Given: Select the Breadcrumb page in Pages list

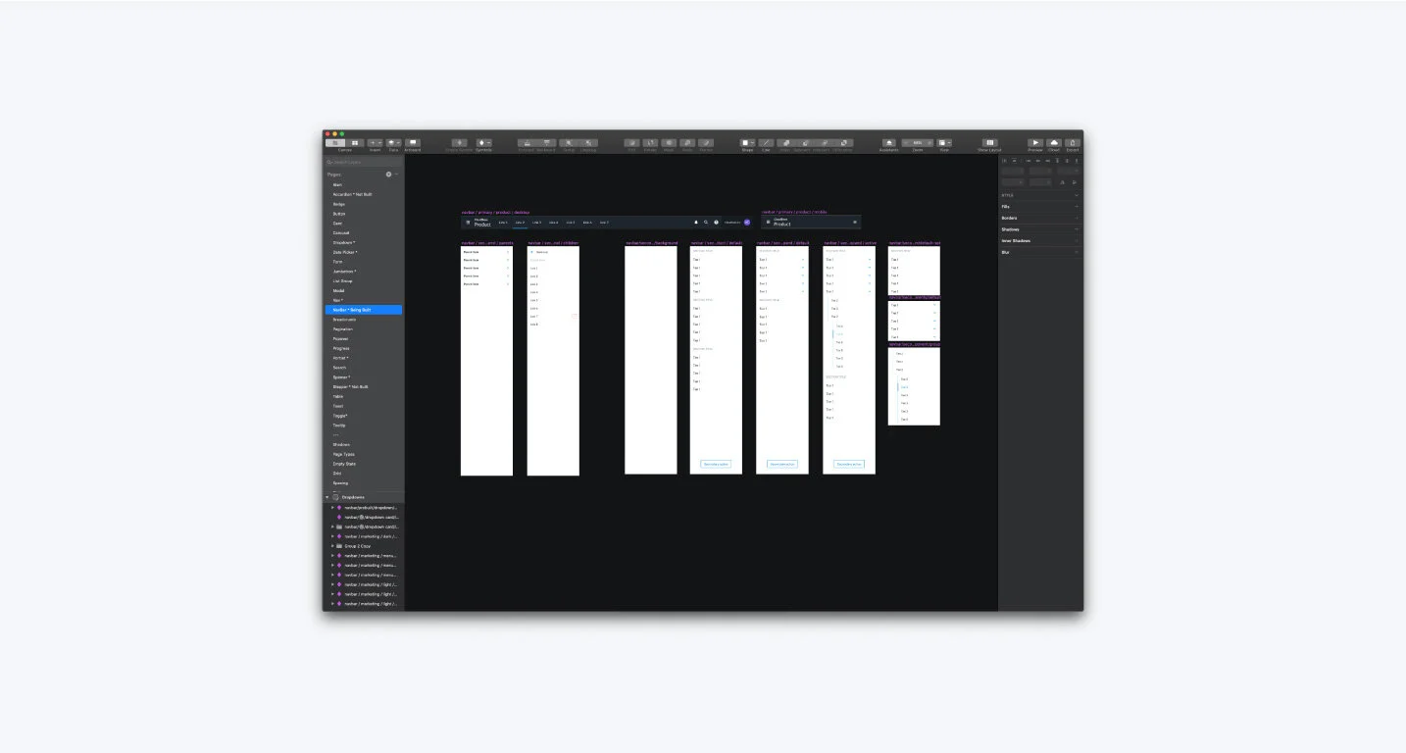Looking at the screenshot, I should pyautogui.click(x=344, y=320).
